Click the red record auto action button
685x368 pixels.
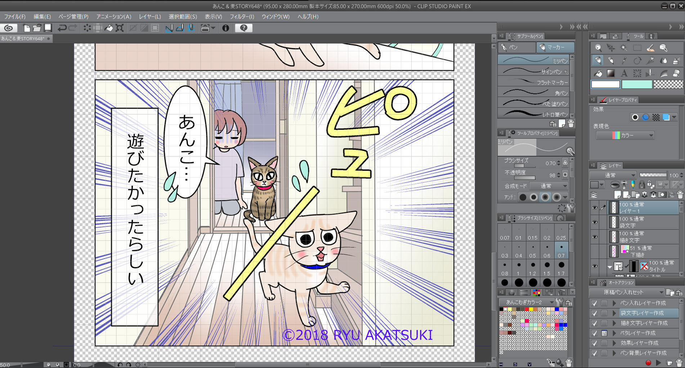pos(648,363)
